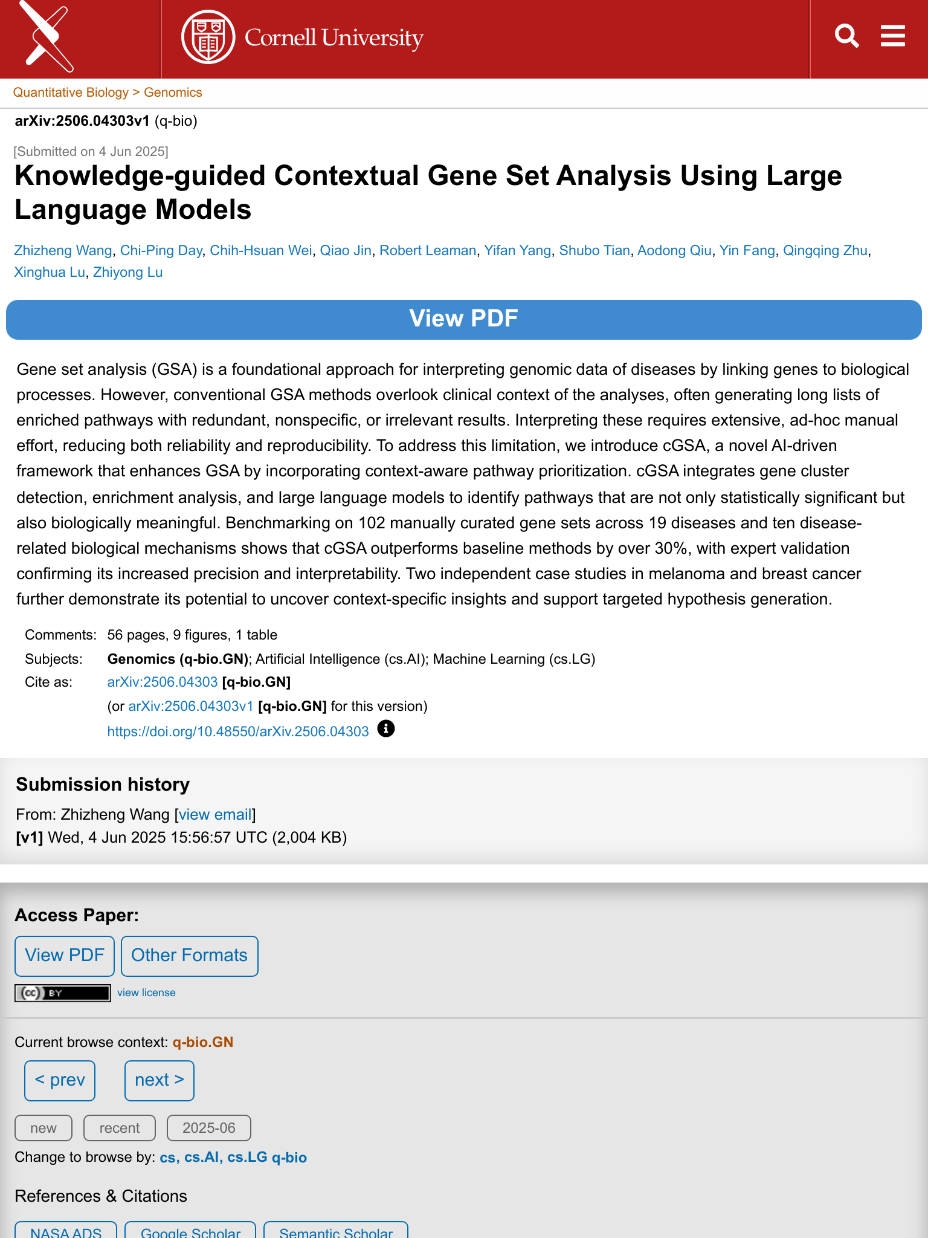Go to the next paper button

[159, 1080]
